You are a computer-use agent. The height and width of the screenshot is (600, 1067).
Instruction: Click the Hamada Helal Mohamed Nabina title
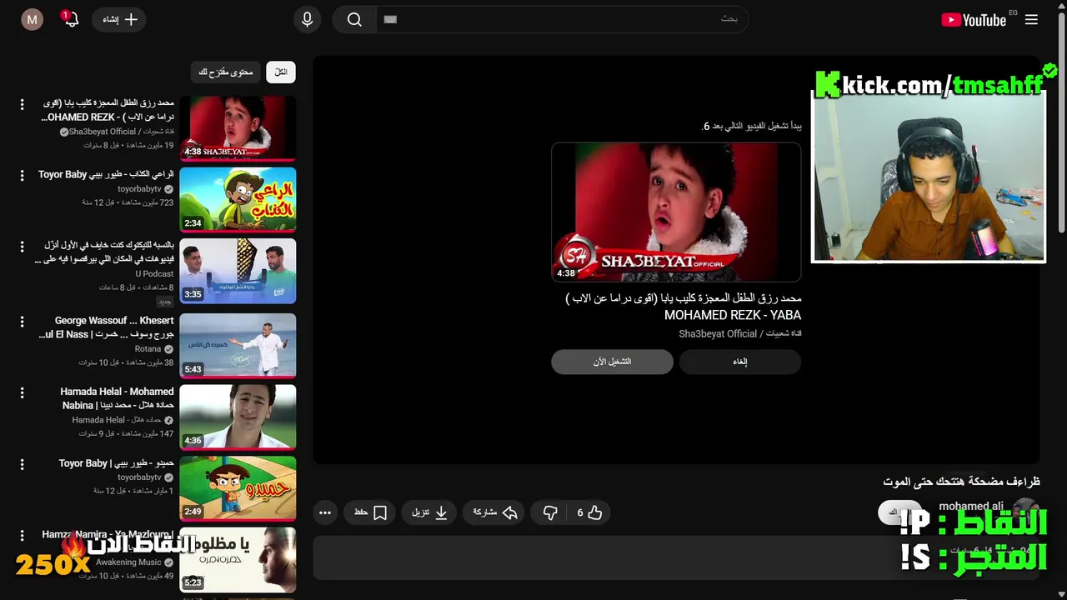[x=117, y=398]
